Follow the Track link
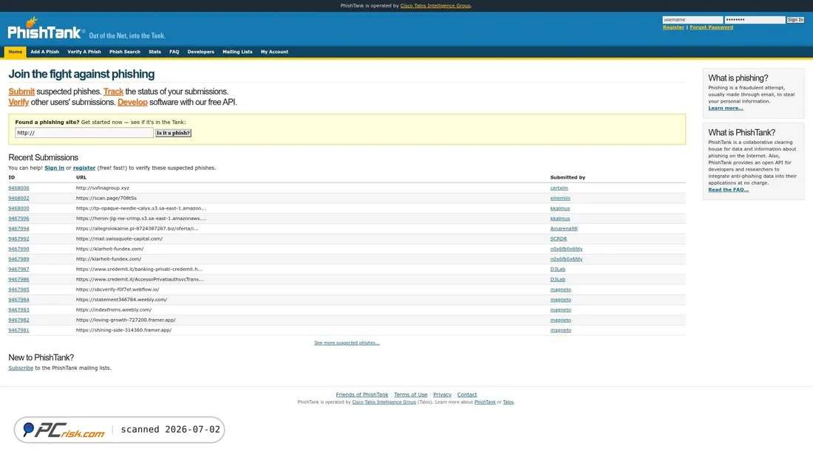Image resolution: width=813 pixels, height=457 pixels. point(113,92)
